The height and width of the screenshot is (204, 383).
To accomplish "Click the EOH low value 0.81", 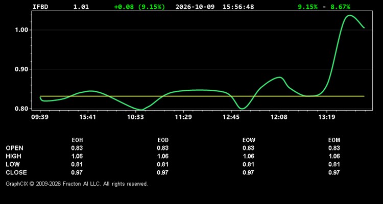I will (x=77, y=164).
